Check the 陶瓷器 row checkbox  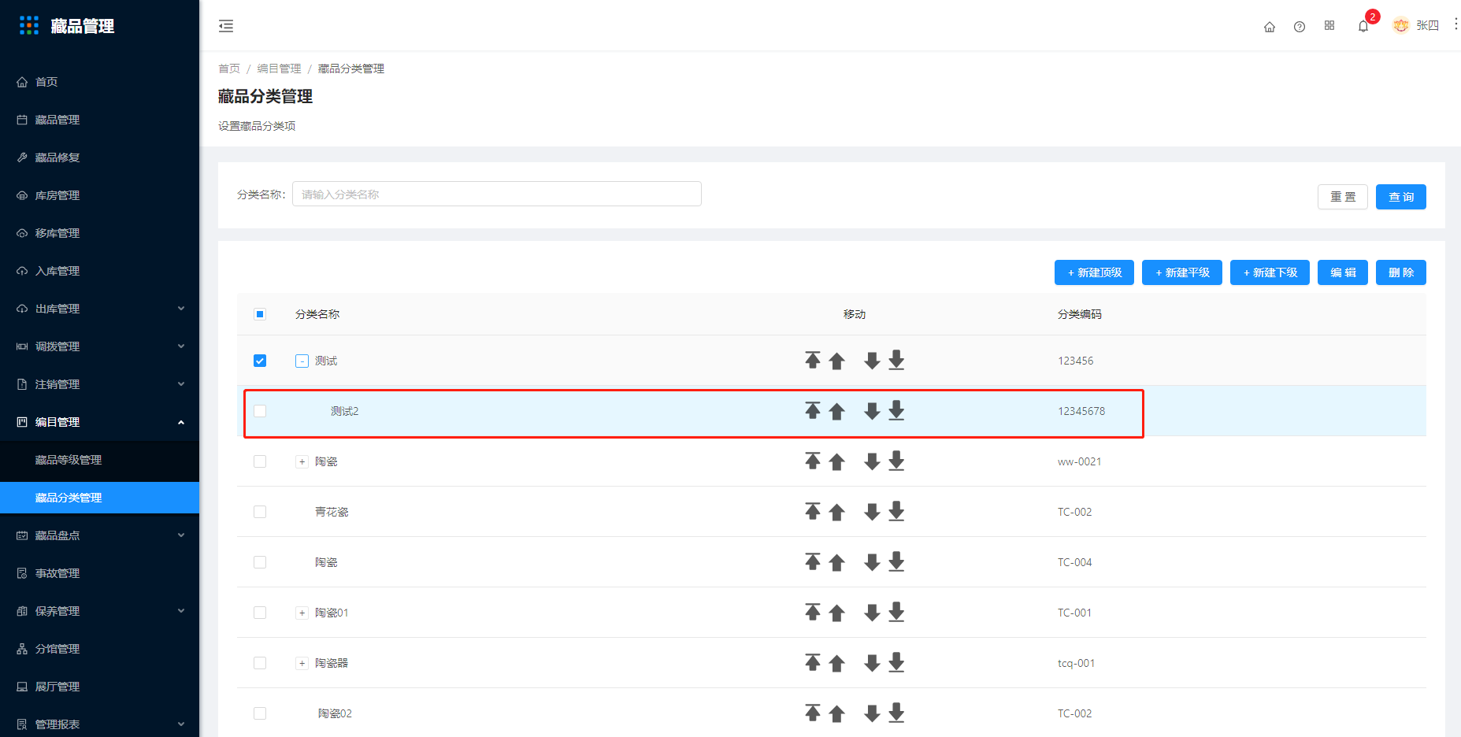[x=260, y=663]
